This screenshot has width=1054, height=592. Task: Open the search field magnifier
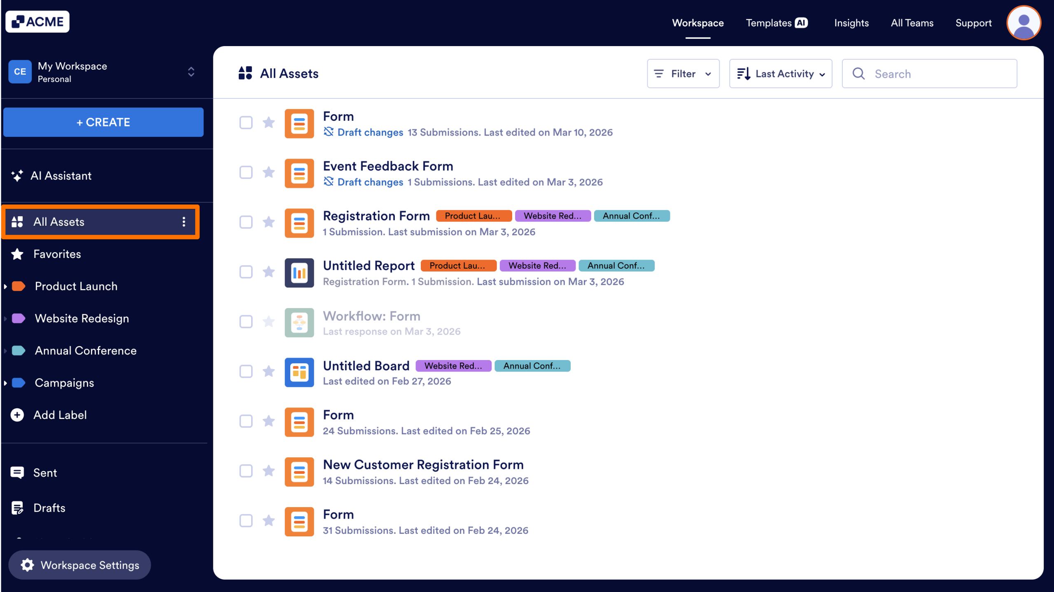click(858, 74)
